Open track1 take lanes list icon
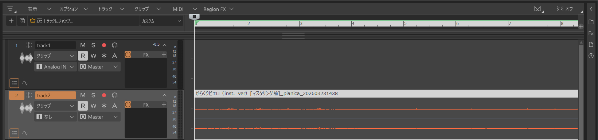The height and width of the screenshot is (140, 598). tap(14, 83)
